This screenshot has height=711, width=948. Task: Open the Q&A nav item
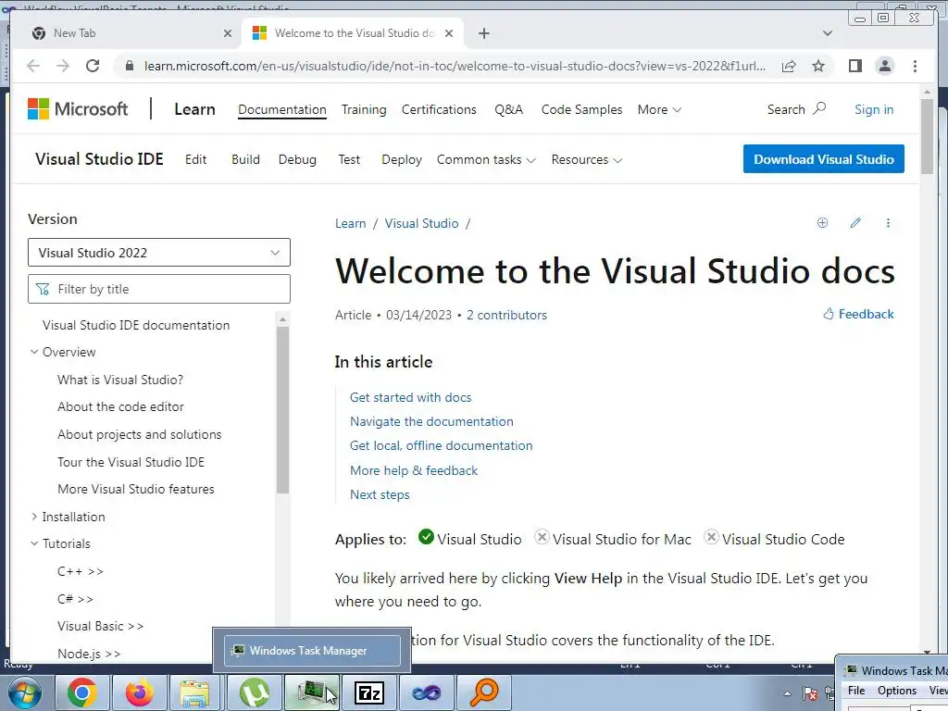pyautogui.click(x=508, y=109)
